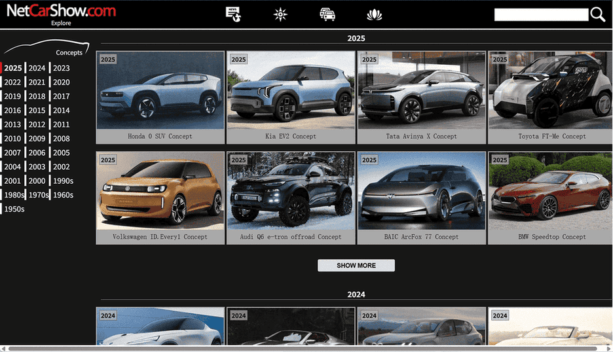The height and width of the screenshot is (352, 613).
Task: Click the car outline Concepts graphic
Action: point(46,49)
